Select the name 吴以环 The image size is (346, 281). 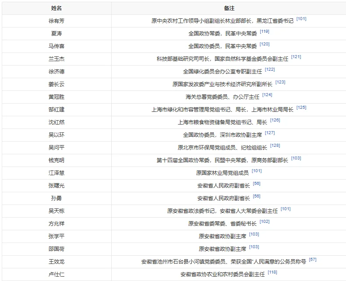(56, 135)
